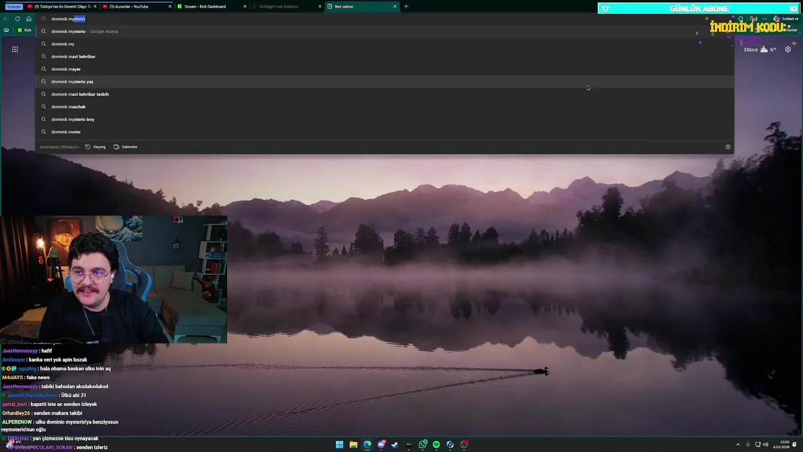Close the Stream - Kick Dashboard tab
The height and width of the screenshot is (452, 803).
245,6
